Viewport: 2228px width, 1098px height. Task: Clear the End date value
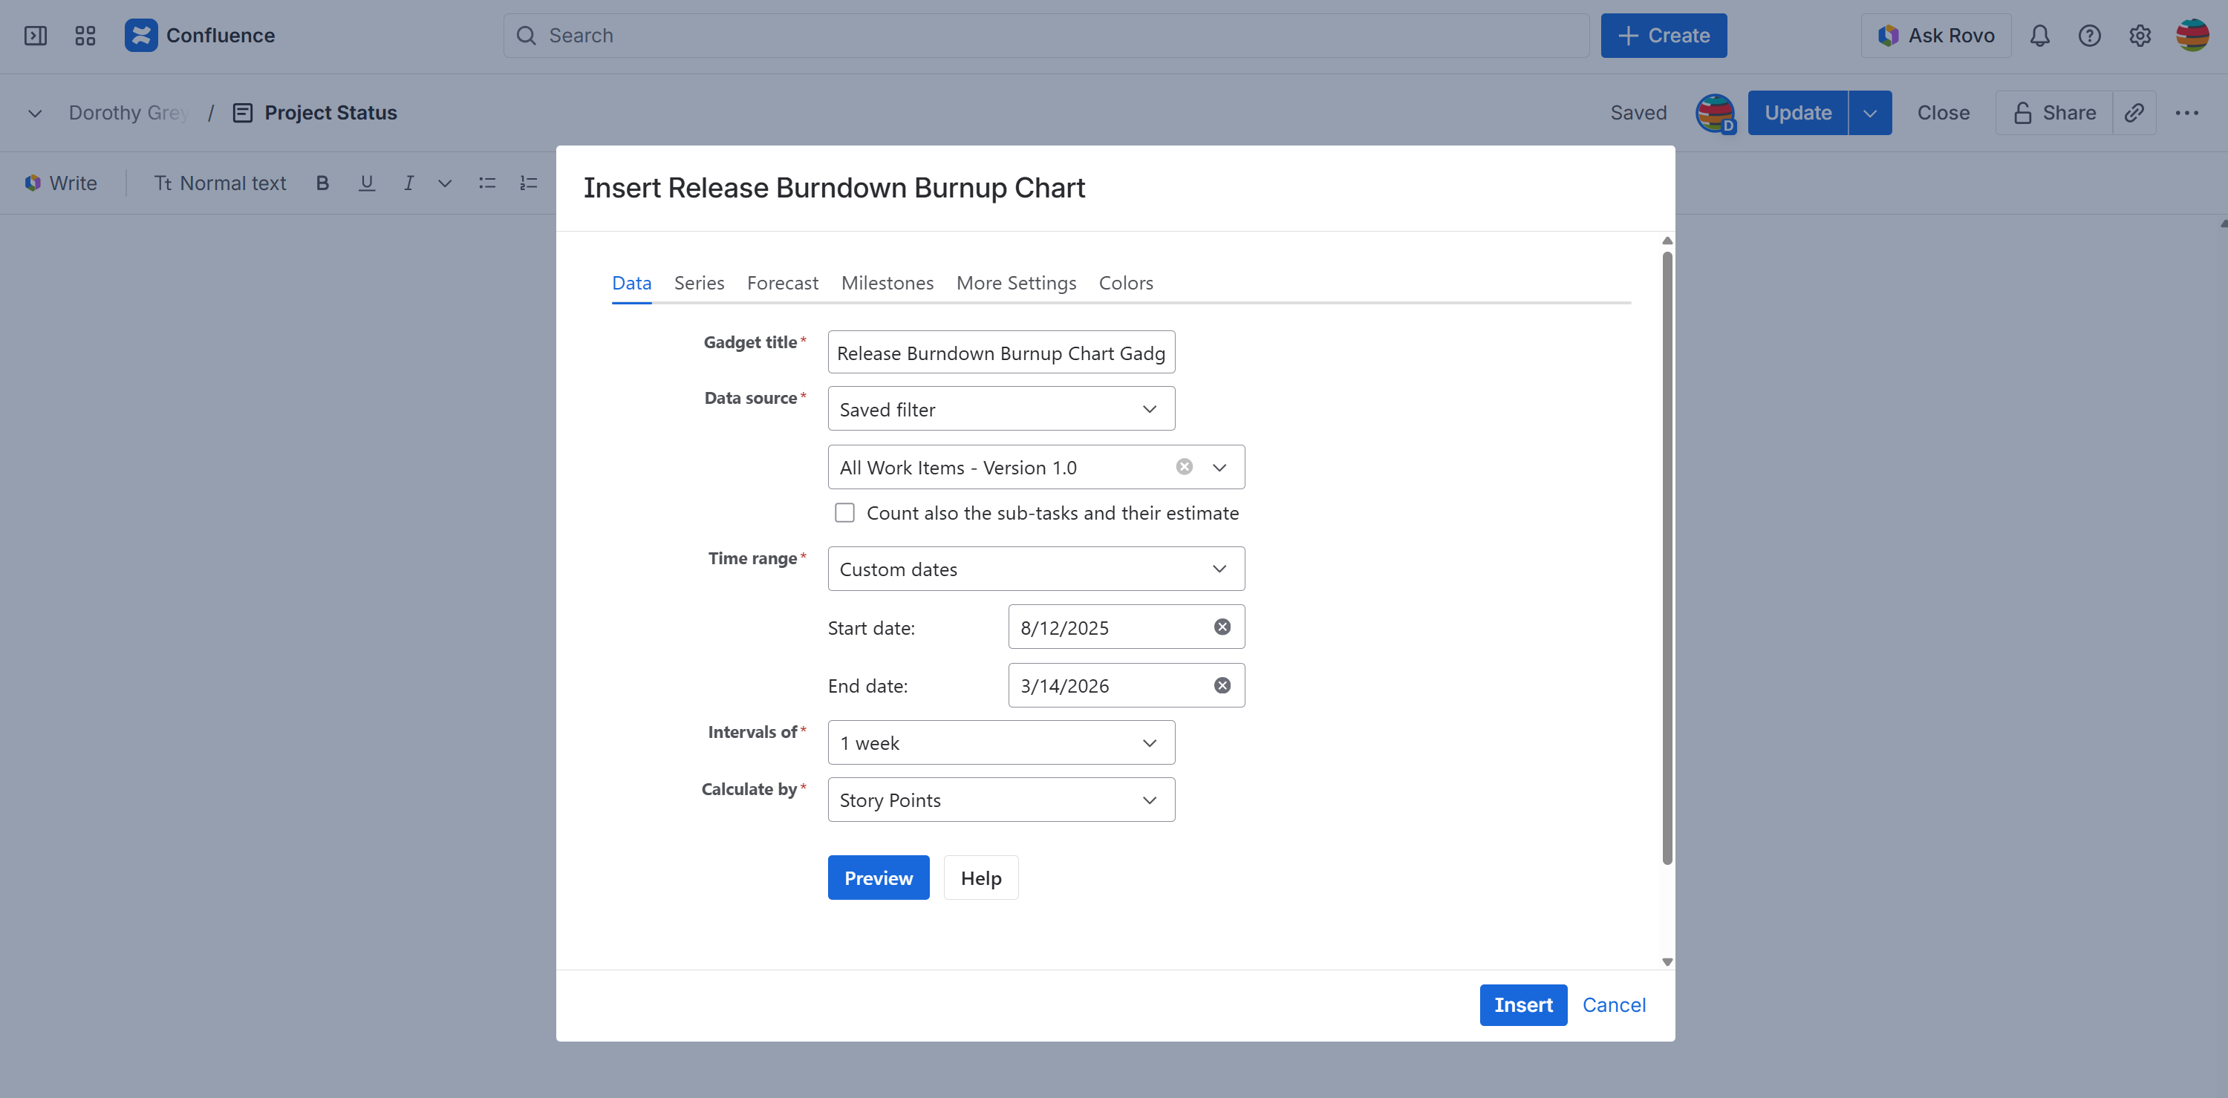tap(1222, 684)
